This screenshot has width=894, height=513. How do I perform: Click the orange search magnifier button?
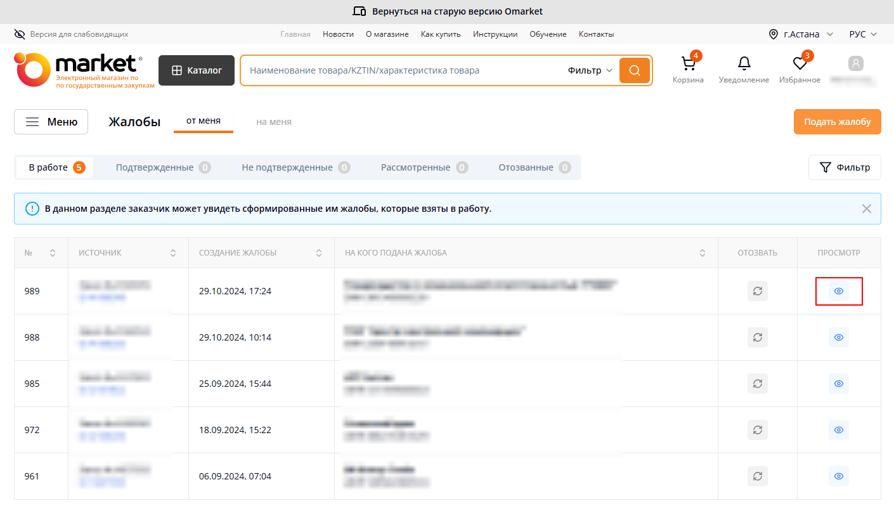pos(634,70)
